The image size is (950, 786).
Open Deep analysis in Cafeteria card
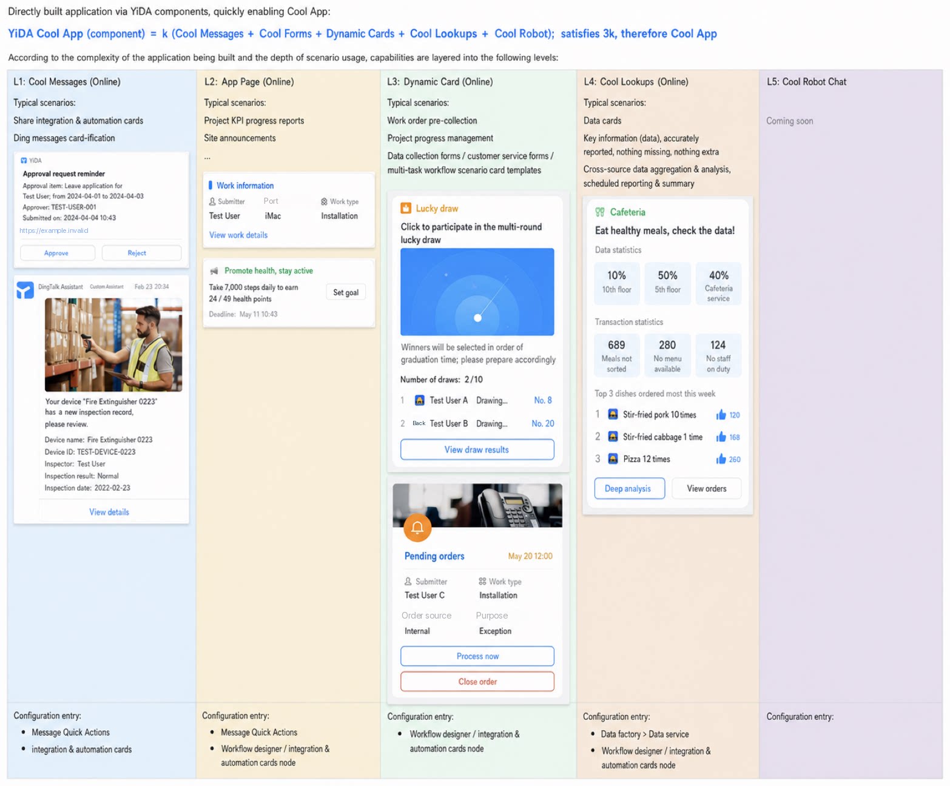tap(629, 489)
